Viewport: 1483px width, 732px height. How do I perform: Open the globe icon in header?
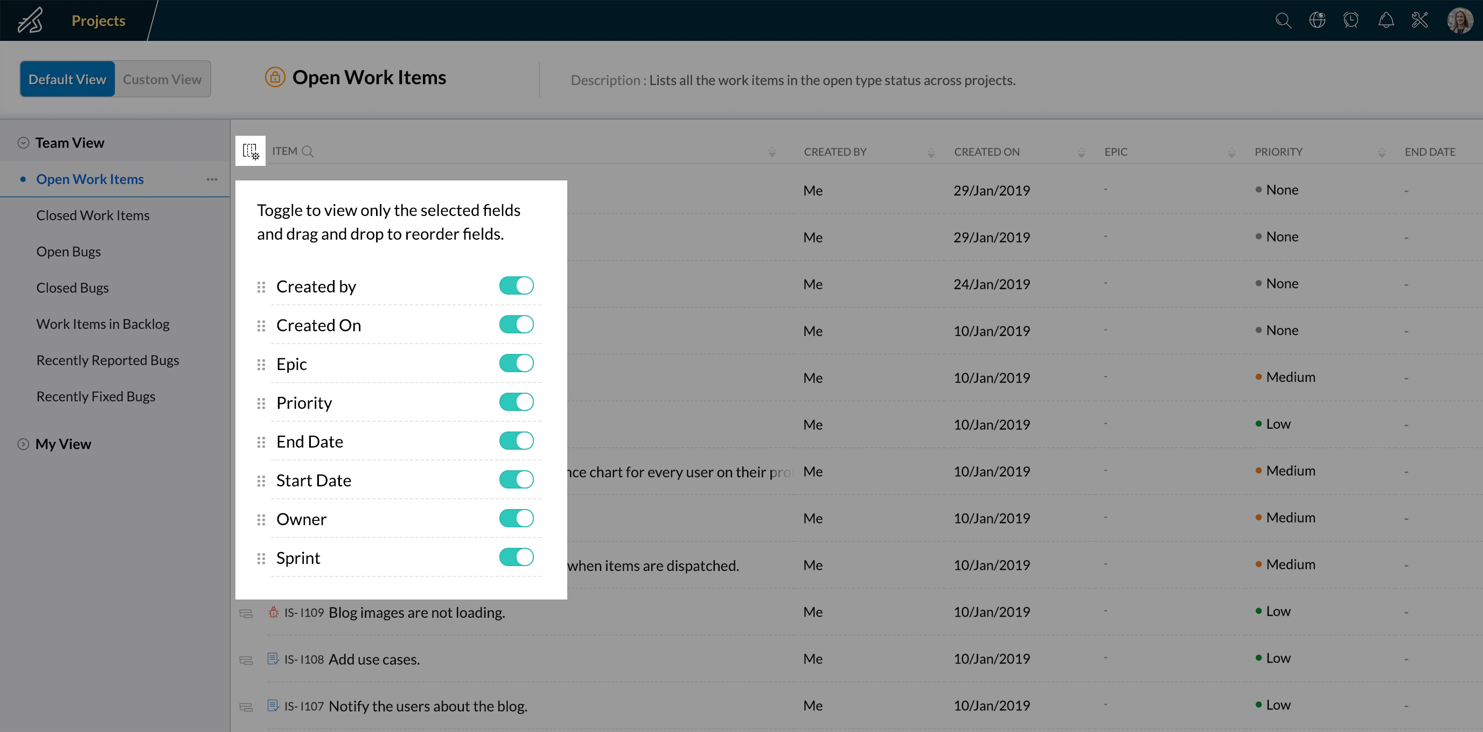[x=1317, y=20]
